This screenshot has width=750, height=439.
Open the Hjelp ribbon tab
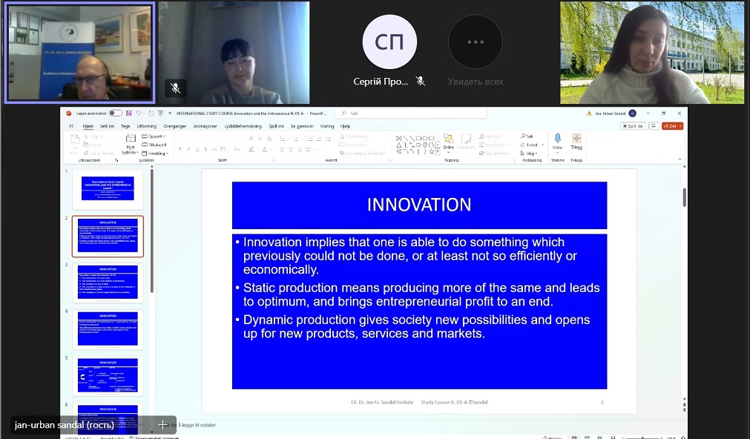tap(346, 126)
